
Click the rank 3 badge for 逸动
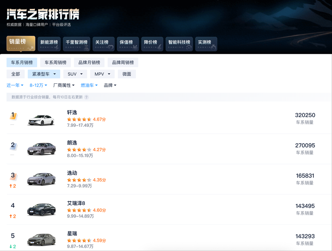pos(13,176)
